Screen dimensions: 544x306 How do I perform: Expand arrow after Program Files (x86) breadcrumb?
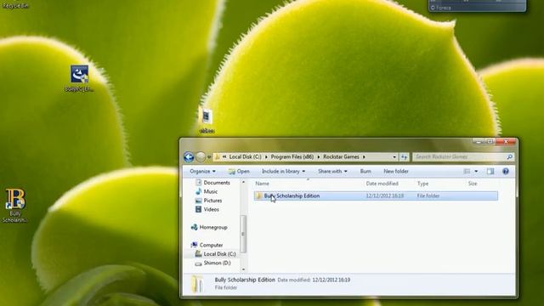click(319, 156)
